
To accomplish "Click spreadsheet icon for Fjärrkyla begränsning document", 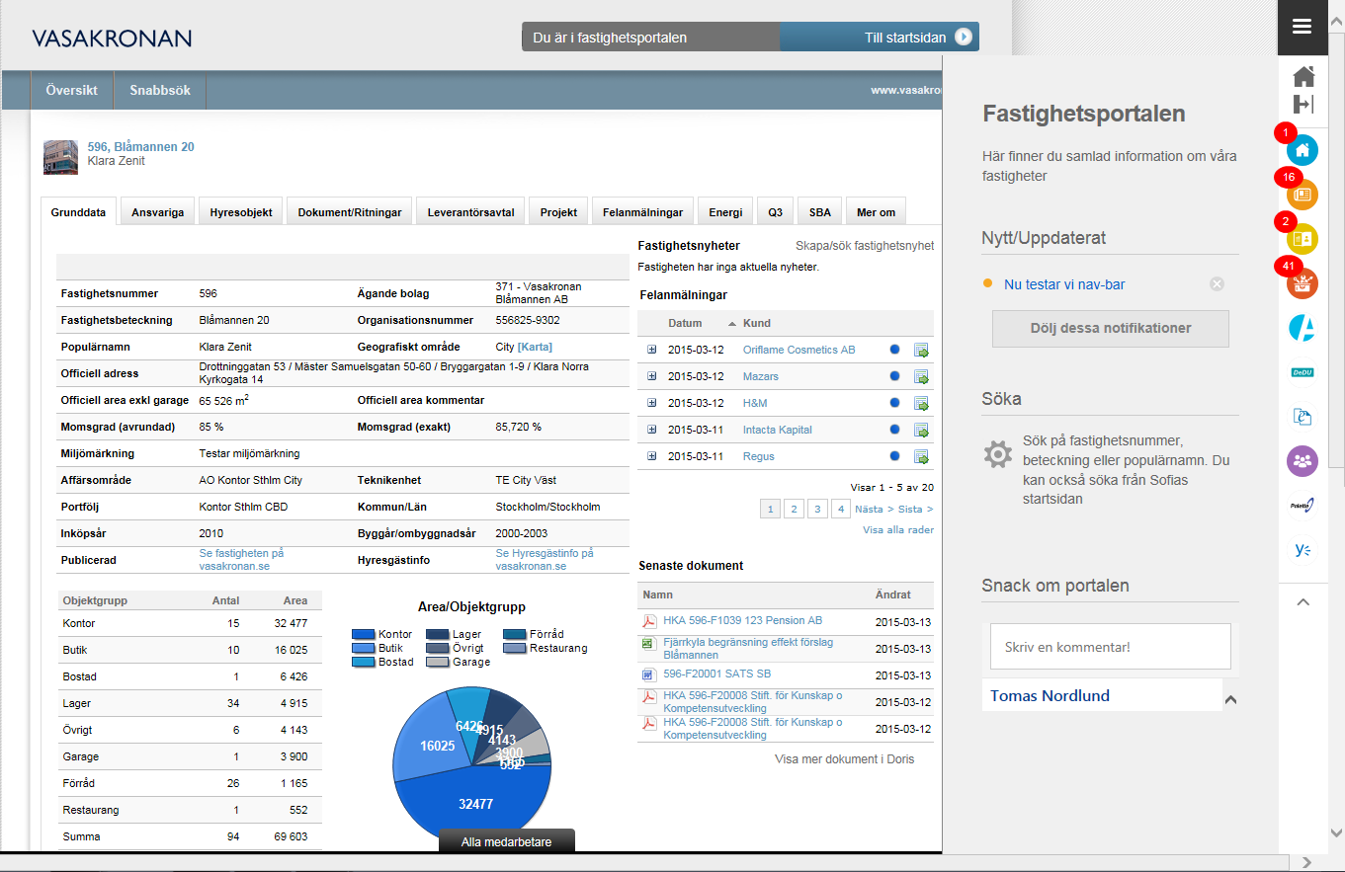I will click(x=649, y=644).
